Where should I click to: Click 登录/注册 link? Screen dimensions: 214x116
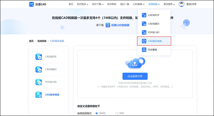(x=191, y=4)
